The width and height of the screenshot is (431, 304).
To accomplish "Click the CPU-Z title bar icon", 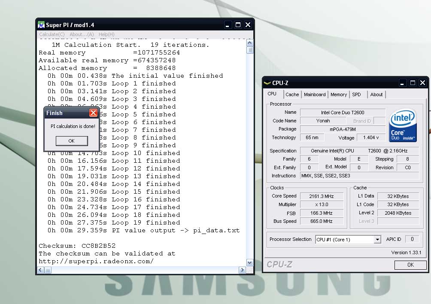I will tap(267, 83).
